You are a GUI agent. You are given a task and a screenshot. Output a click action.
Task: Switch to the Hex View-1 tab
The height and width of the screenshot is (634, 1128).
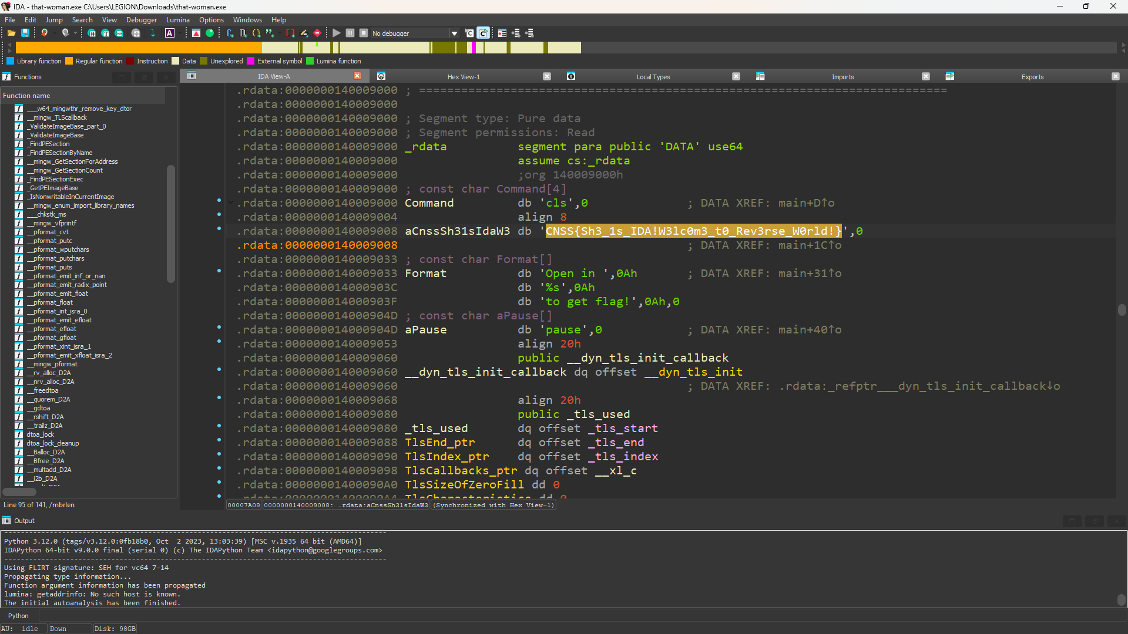(464, 77)
